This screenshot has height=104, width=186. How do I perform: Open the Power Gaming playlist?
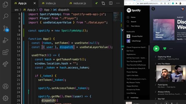point(132,72)
